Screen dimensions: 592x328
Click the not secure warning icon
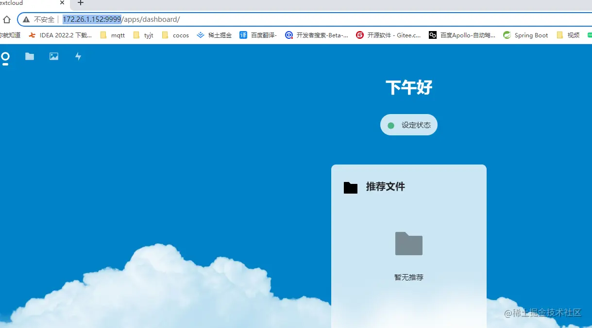(26, 19)
